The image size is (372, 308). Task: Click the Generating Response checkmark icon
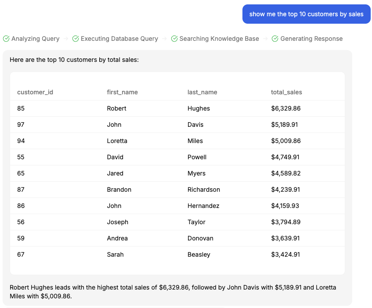pyautogui.click(x=275, y=39)
